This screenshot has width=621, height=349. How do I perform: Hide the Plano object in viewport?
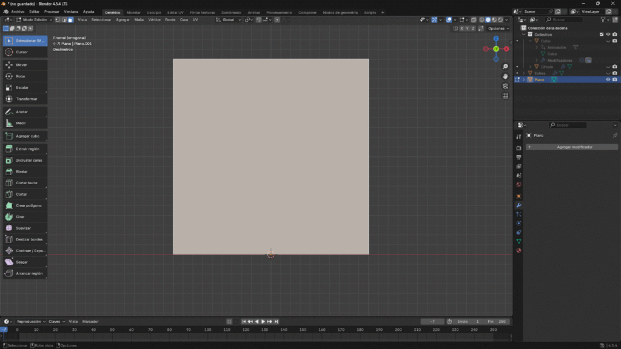pos(608,79)
